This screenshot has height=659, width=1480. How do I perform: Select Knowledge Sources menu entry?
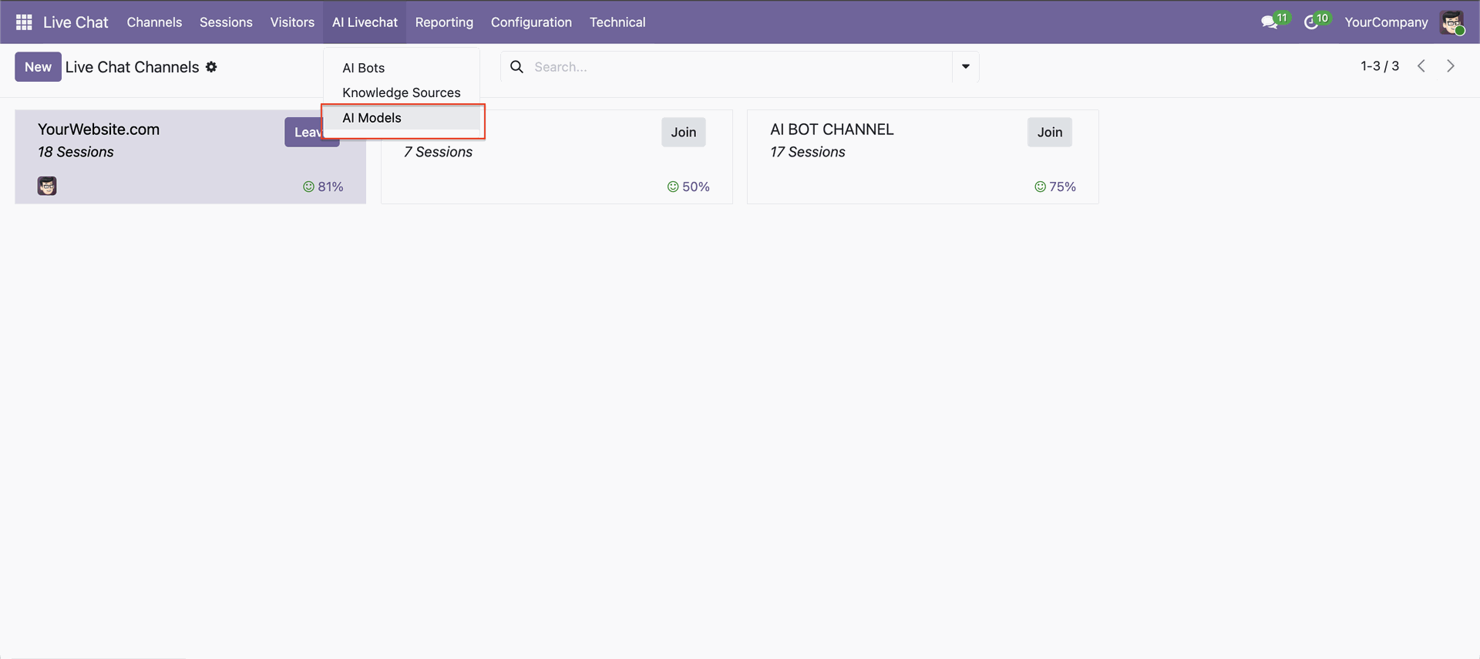401,92
